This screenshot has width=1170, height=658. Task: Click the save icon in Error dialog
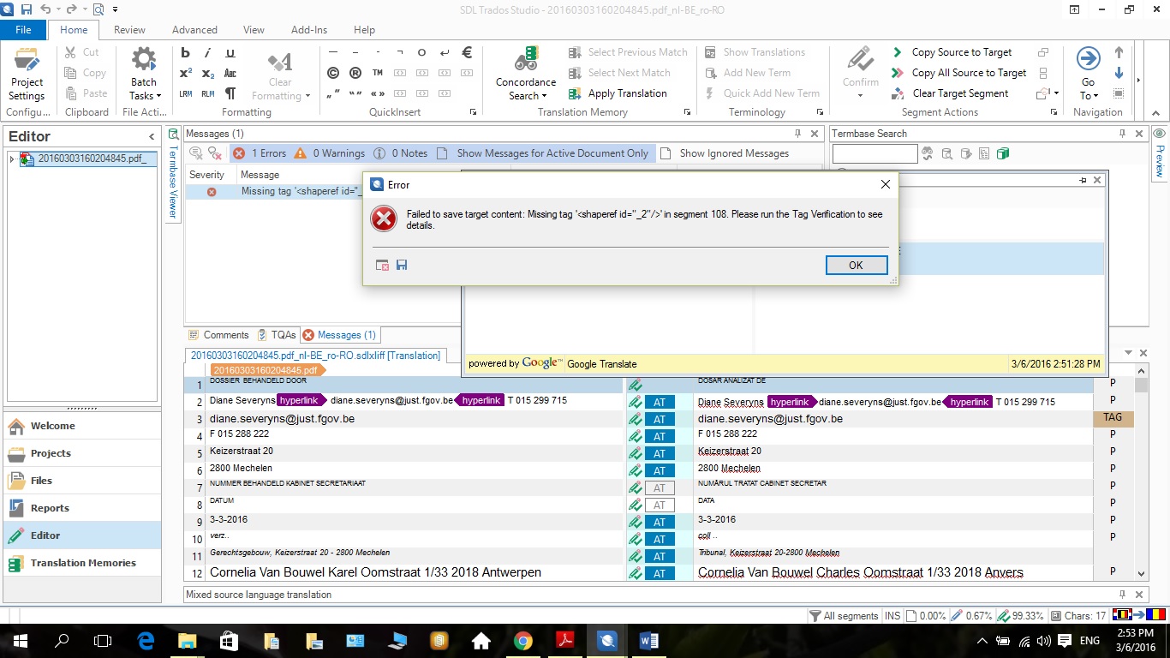(402, 265)
